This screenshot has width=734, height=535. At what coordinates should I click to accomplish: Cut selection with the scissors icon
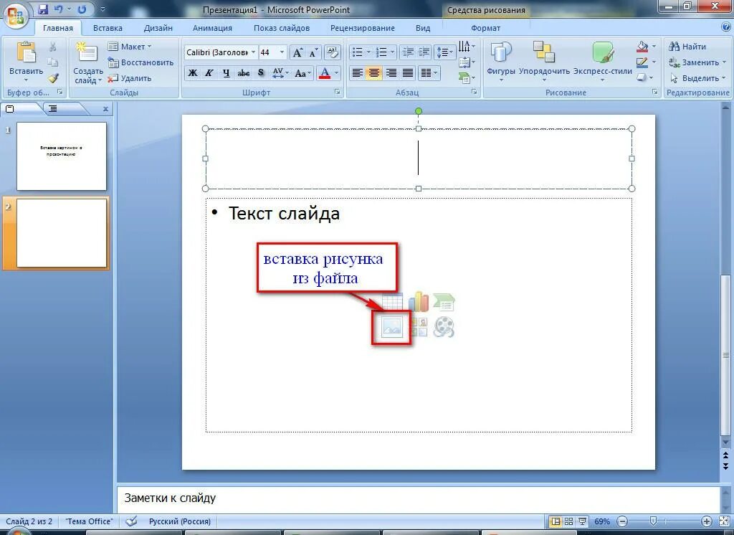click(53, 47)
